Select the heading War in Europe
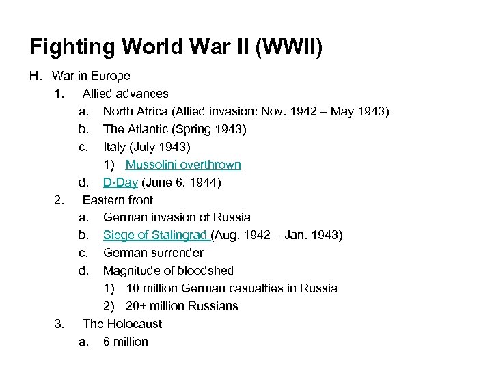Viewport: 492px width, 369px height. pyautogui.click(x=91, y=76)
